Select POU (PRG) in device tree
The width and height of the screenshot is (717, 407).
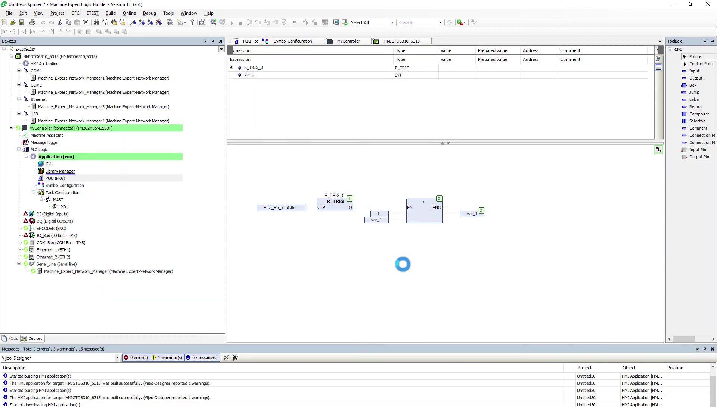[x=55, y=178]
